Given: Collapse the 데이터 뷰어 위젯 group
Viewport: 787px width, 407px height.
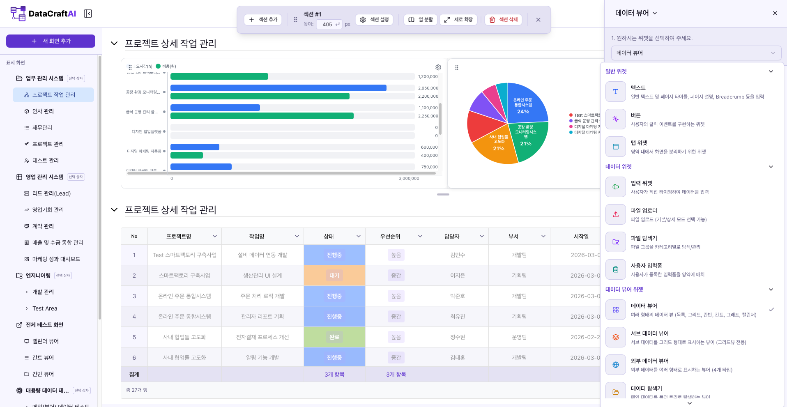Looking at the screenshot, I should (x=771, y=290).
